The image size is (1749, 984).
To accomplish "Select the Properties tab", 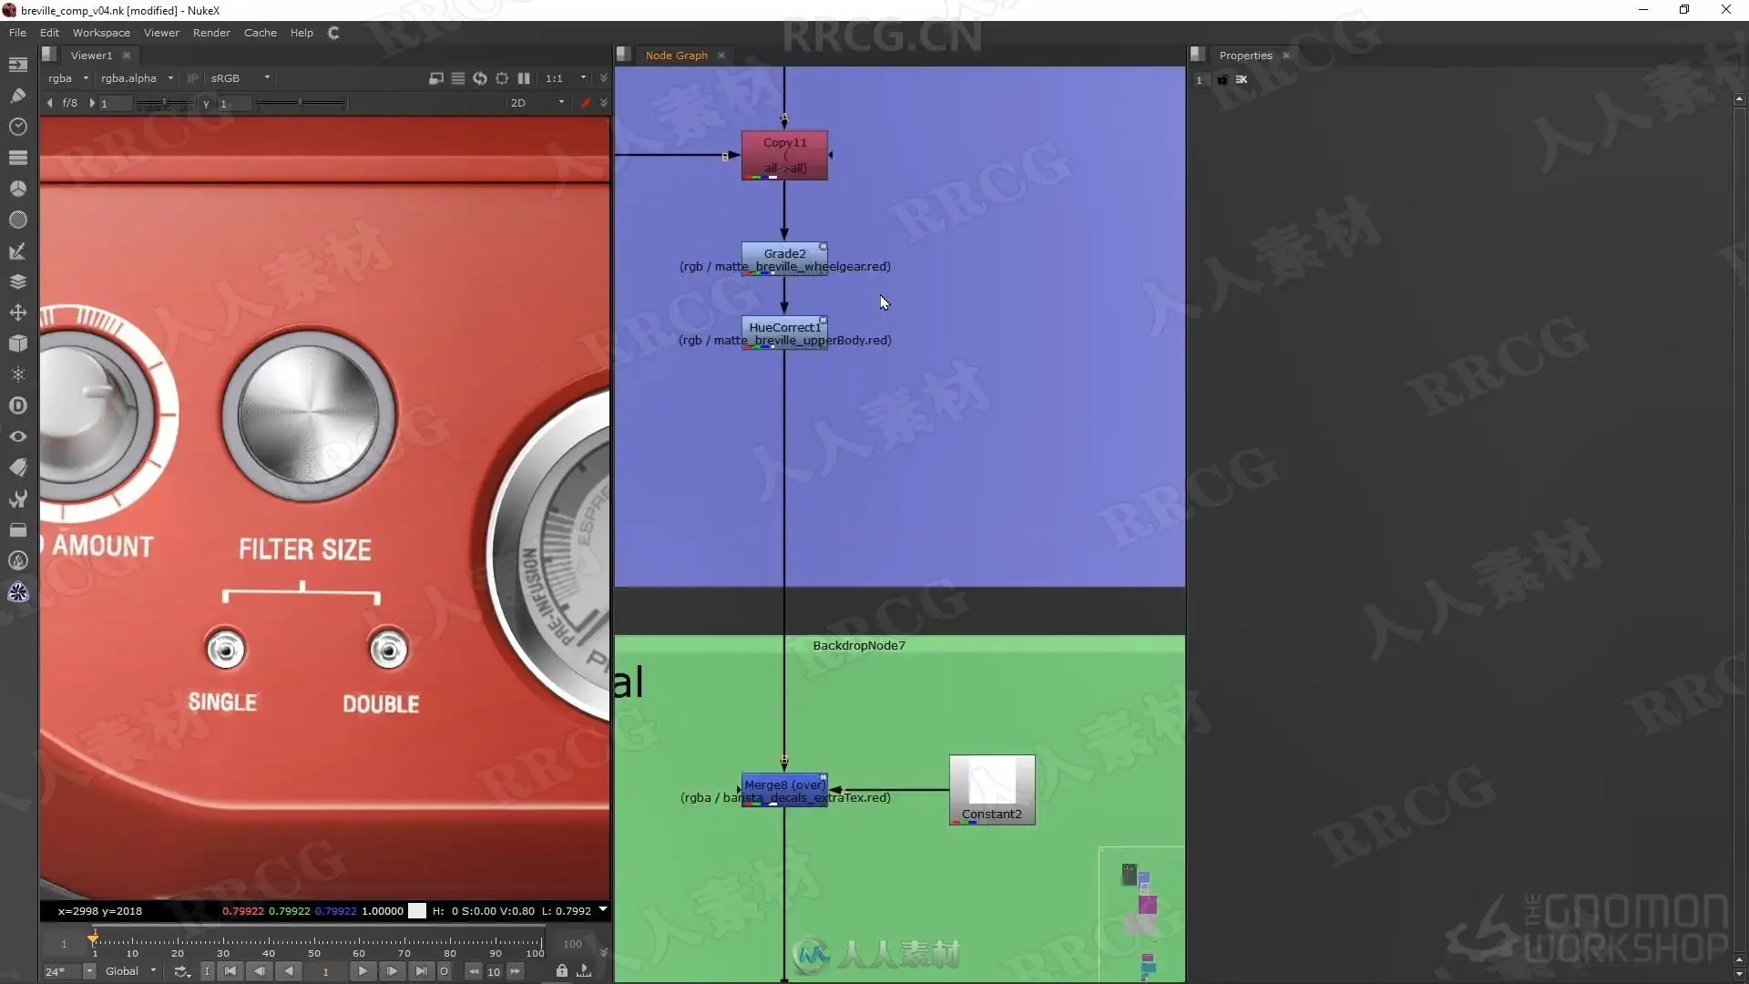I will click(x=1245, y=56).
